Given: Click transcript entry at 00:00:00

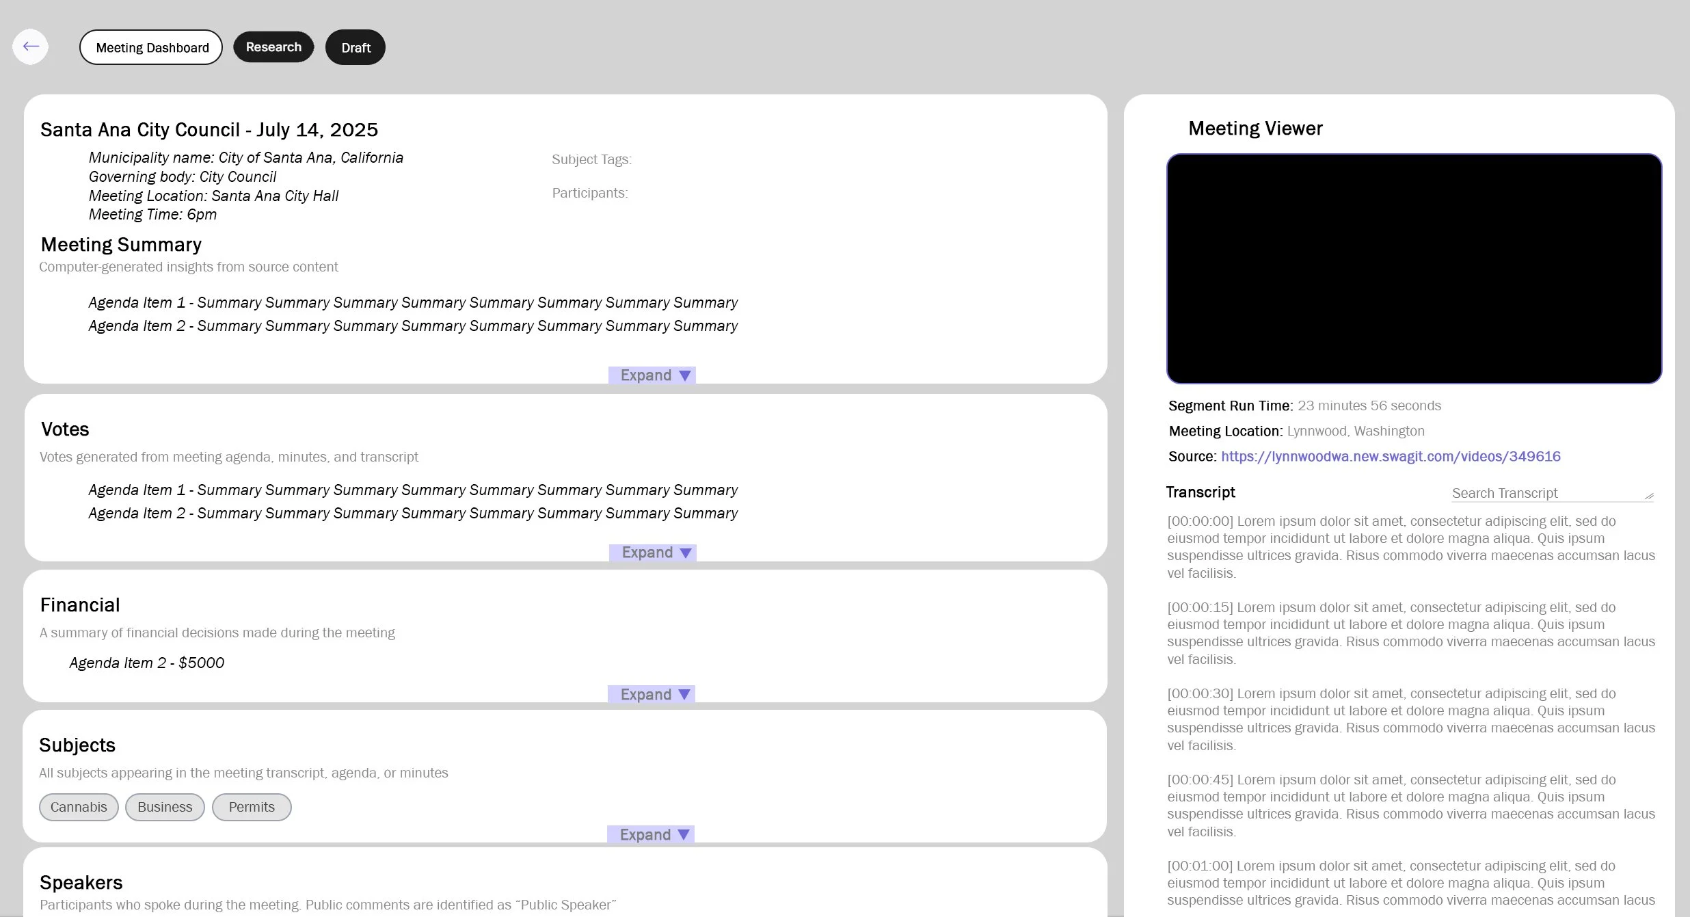Looking at the screenshot, I should [1200, 521].
